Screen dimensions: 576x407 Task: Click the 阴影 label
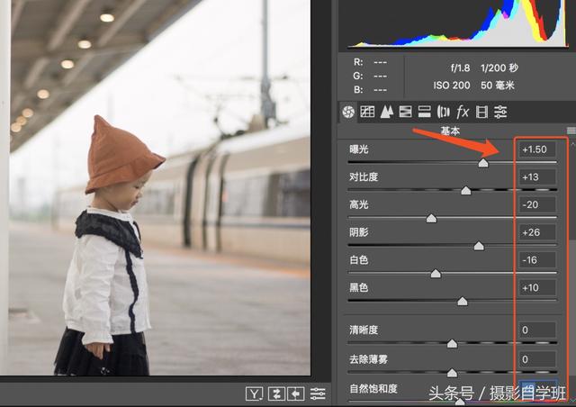pyautogui.click(x=358, y=232)
